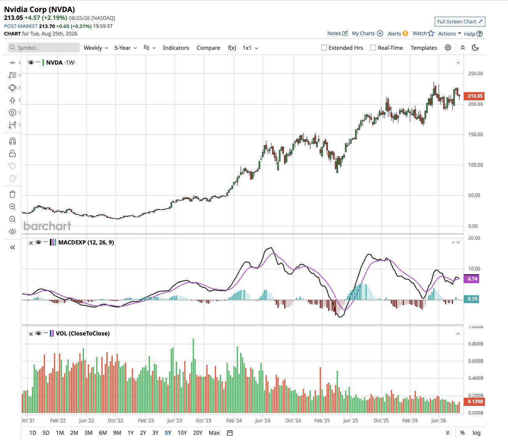Add chart to Watch list star
The width and height of the screenshot is (508, 446).
pyautogui.click(x=431, y=33)
